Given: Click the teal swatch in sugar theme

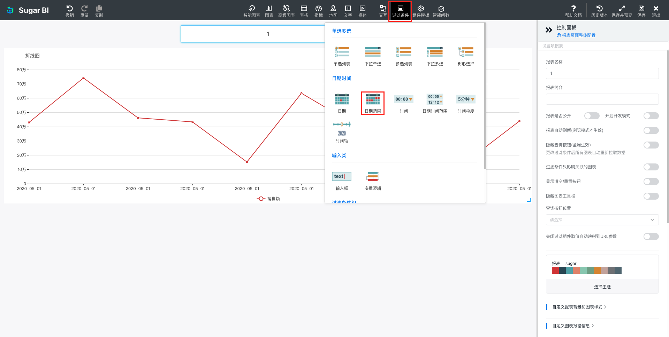Looking at the screenshot, I should 569,270.
